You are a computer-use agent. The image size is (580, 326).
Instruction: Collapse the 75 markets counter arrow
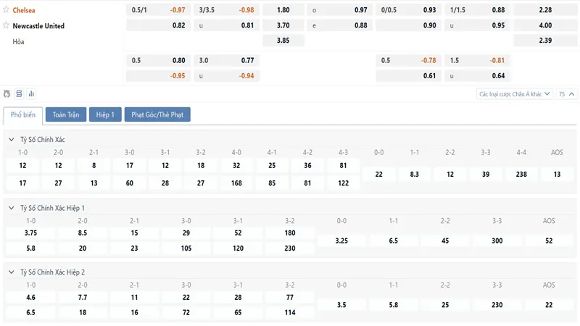click(572, 93)
